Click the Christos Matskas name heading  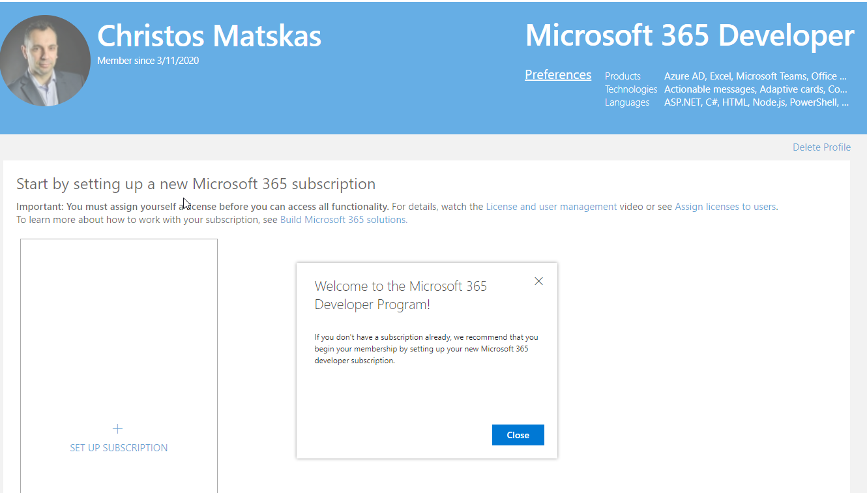pos(209,35)
